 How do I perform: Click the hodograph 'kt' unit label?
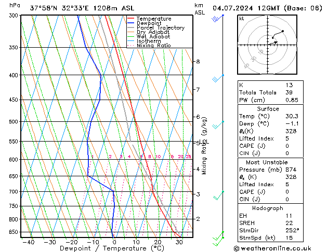(242, 19)
